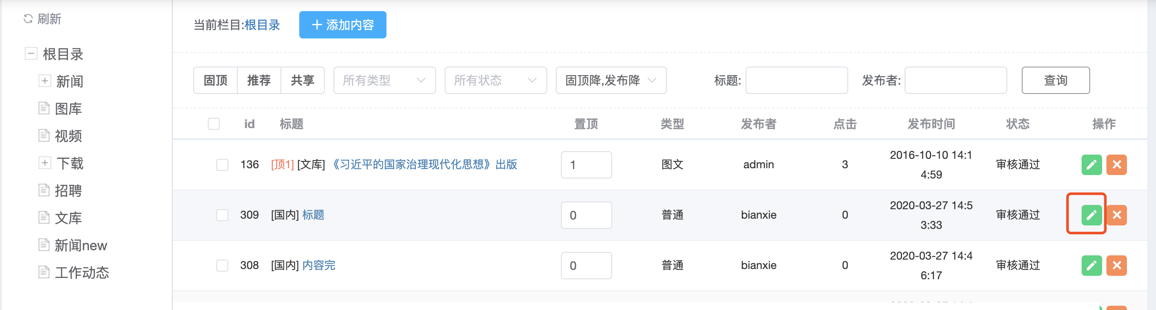The width and height of the screenshot is (1156, 310).
Task: Open the 所有状态 status dropdown
Action: point(495,81)
